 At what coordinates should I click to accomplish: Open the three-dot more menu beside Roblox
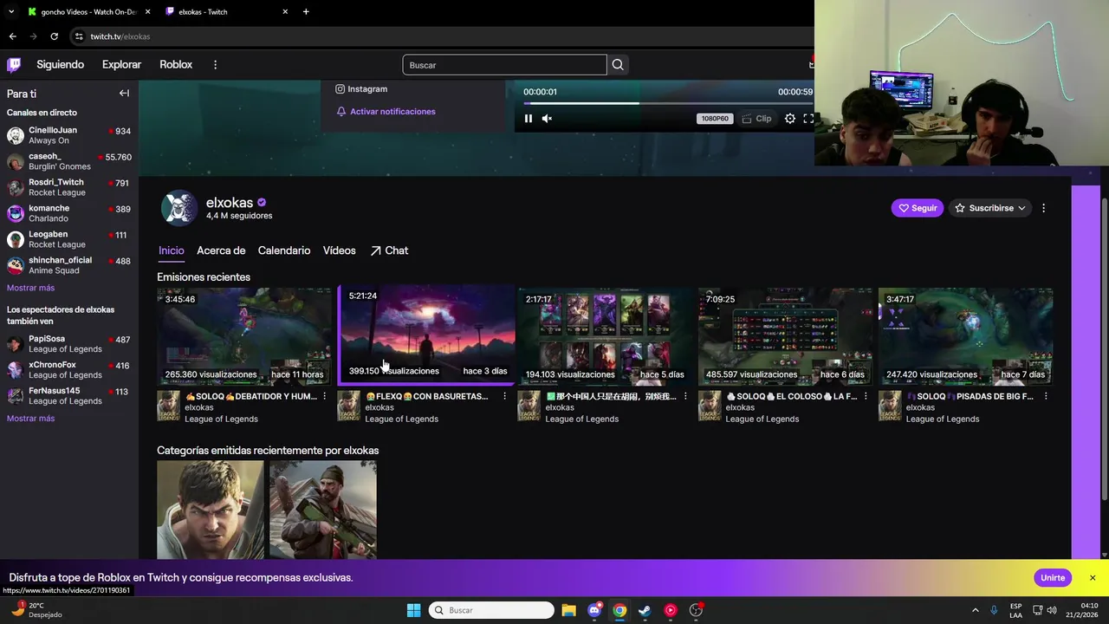(215, 65)
